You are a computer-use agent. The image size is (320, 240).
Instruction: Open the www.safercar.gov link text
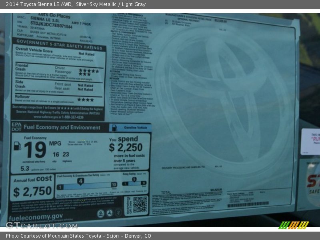pos(46,117)
